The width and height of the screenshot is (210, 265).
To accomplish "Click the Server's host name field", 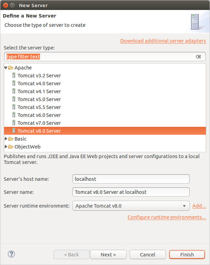I will pyautogui.click(x=131, y=179).
